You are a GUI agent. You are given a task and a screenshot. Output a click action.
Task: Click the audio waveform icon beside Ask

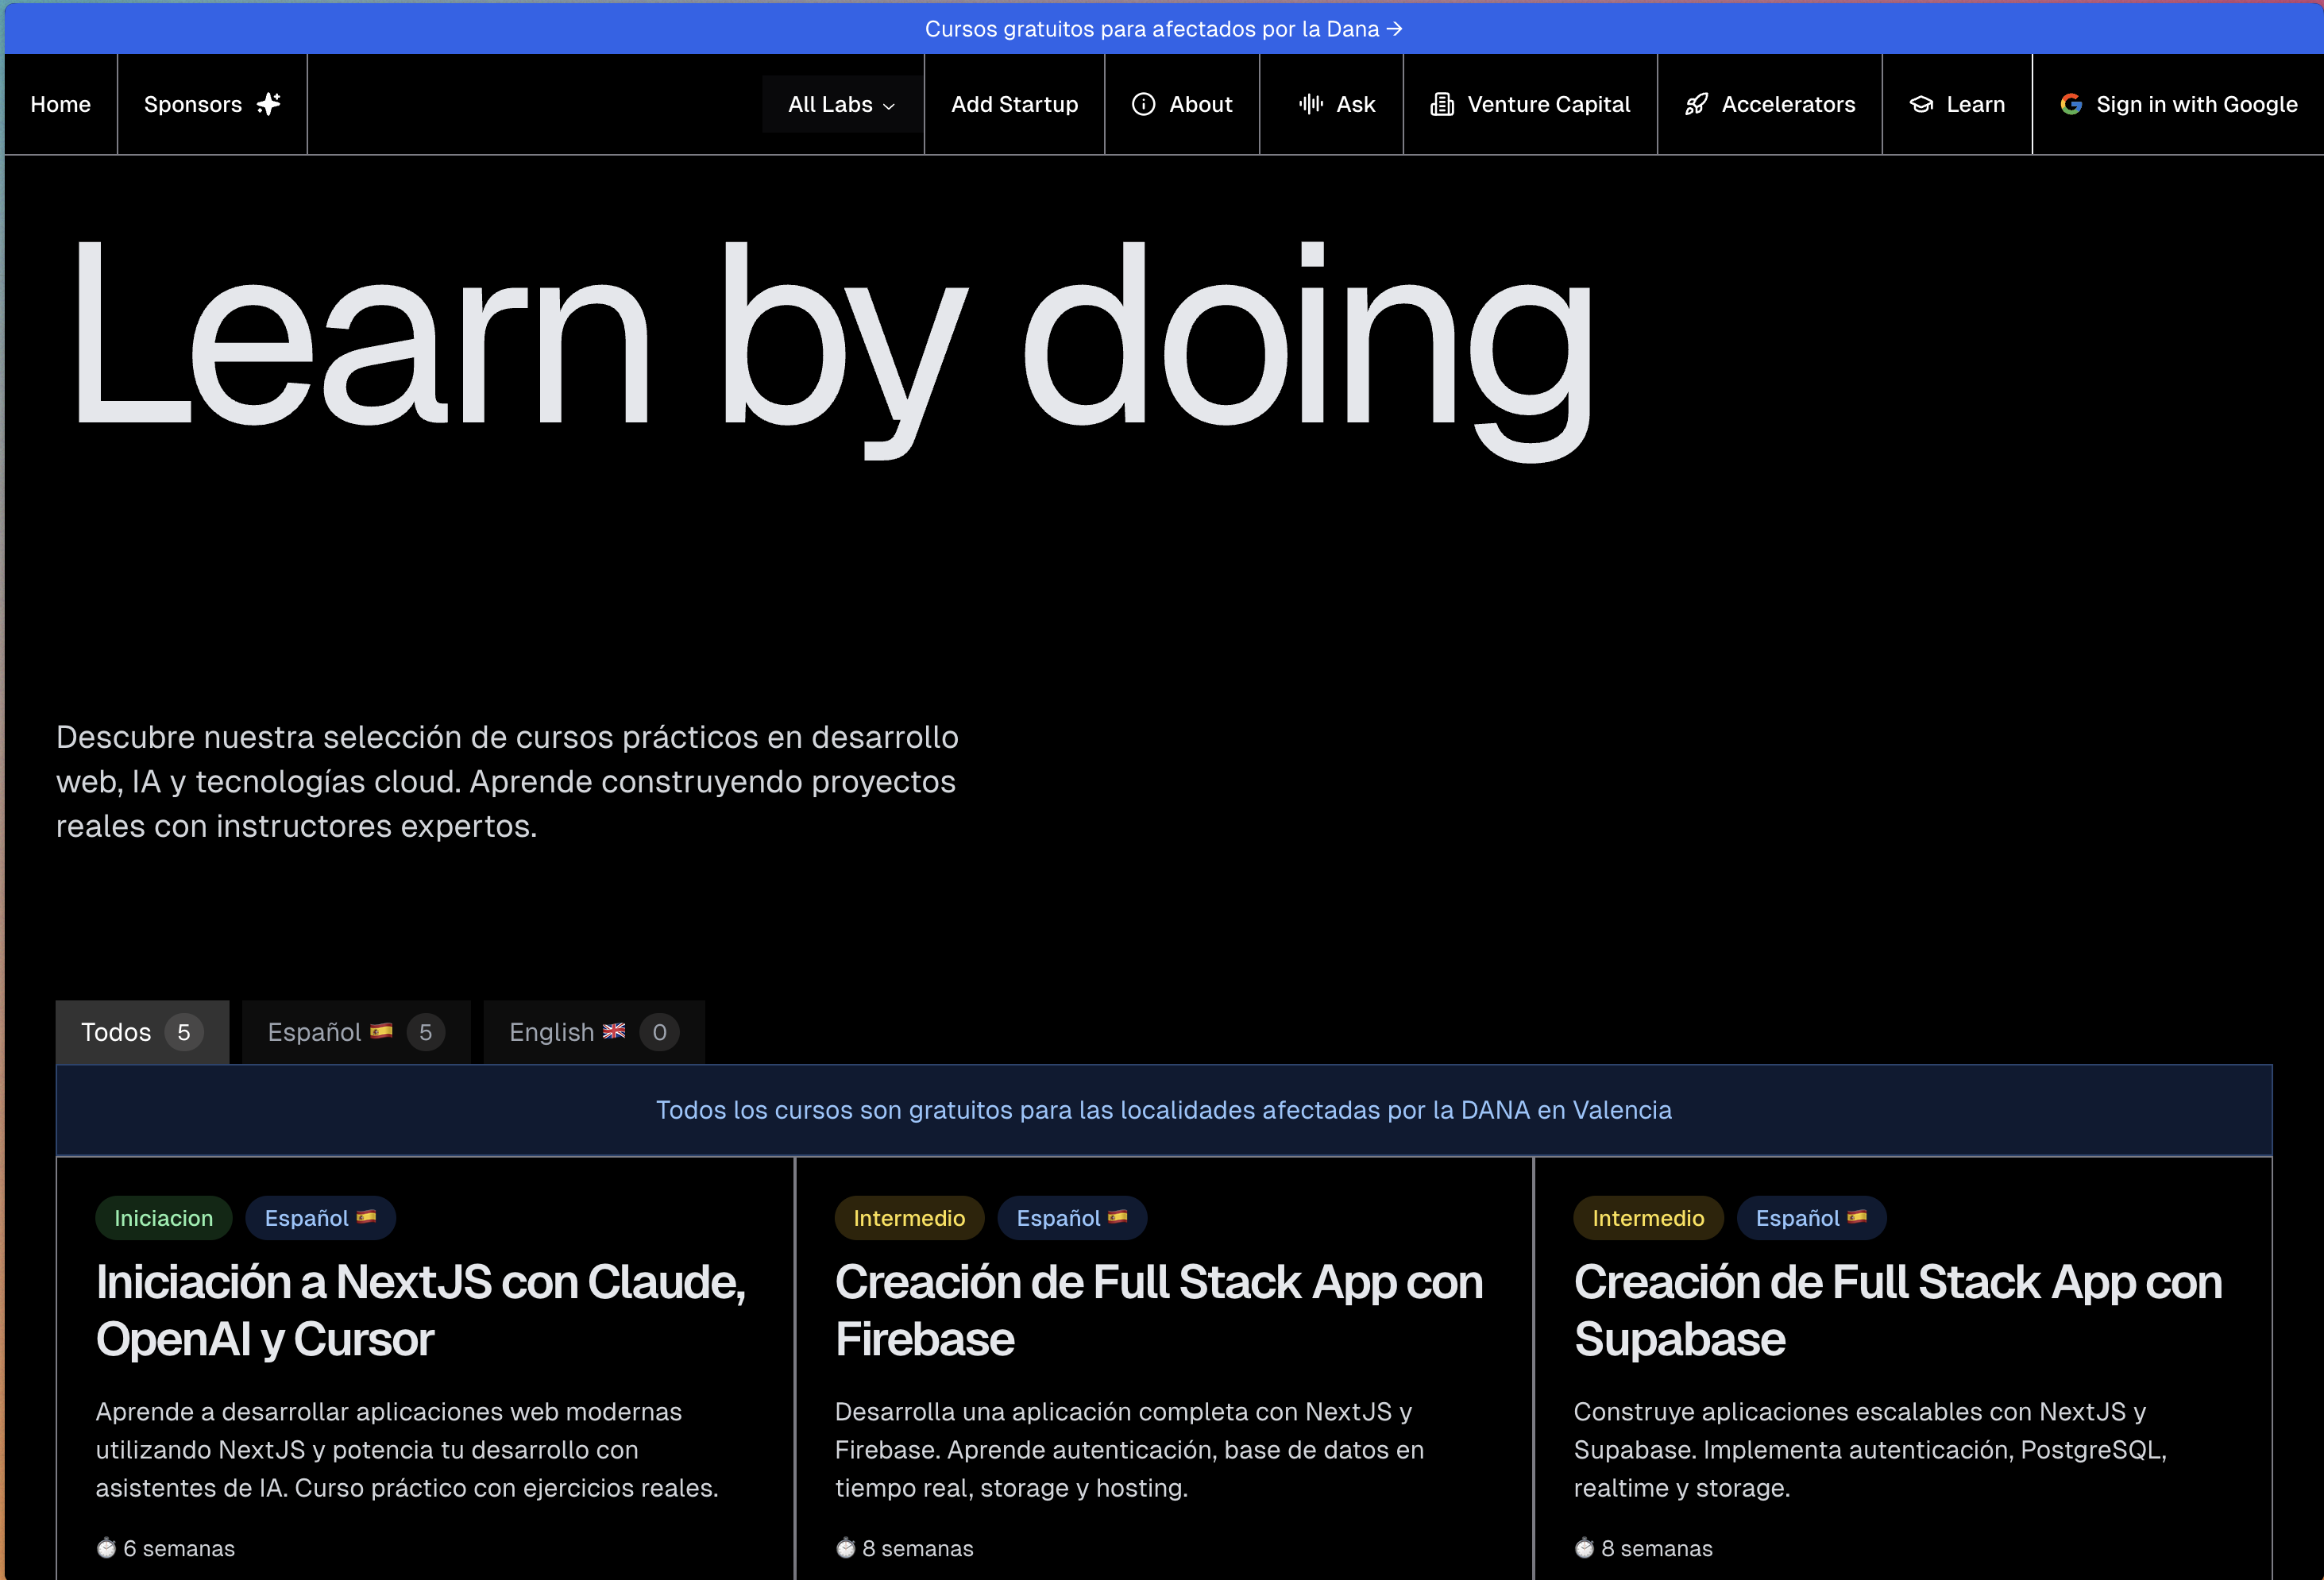point(1310,104)
